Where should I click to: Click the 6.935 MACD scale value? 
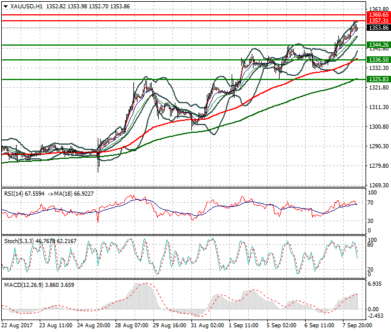point(375,284)
